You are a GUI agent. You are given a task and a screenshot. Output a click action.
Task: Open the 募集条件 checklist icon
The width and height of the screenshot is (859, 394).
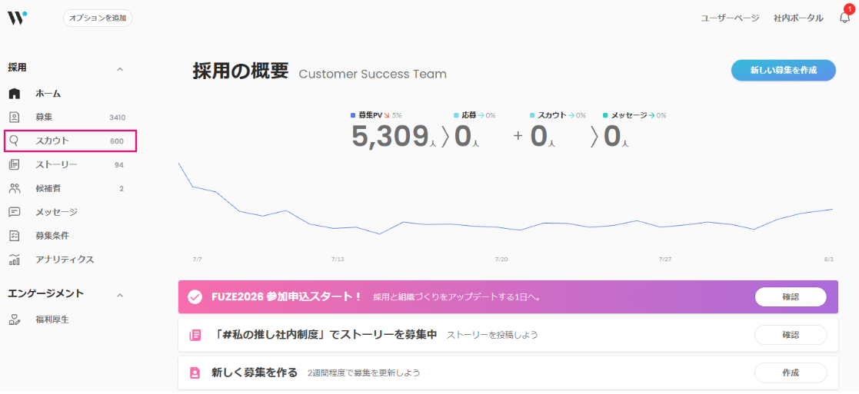click(x=15, y=236)
